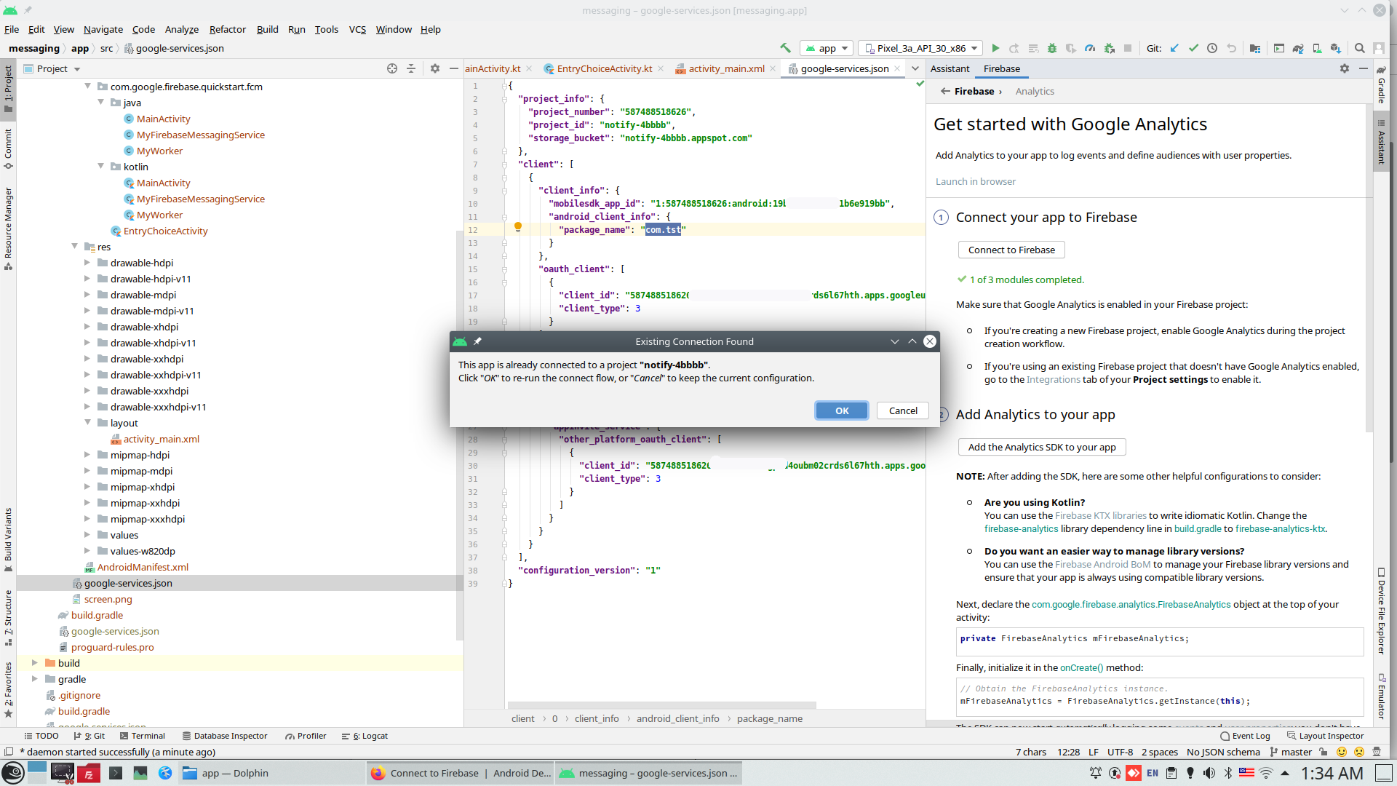Click Cancel in the Existing Connection dialog
Image resolution: width=1397 pixels, height=786 pixels.
pos(902,410)
